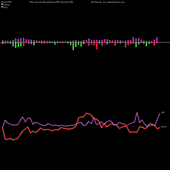Click the '(3day smooth) MunafaSutra(TM) charts for IIIV' heading
This screenshot has height=170, width=170.
pyautogui.click(x=51, y=2)
